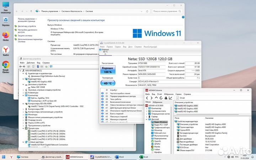This screenshot has width=256, height=160.
Task: Click the Yandex icon on the taskbar
Action: click(11, 157)
